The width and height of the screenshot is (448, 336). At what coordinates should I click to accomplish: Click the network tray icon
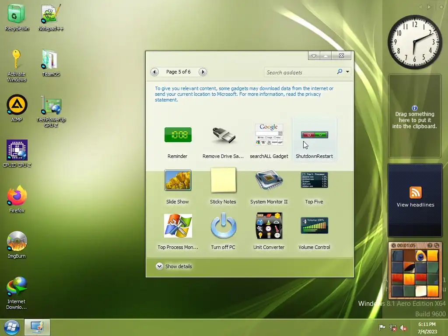click(x=393, y=328)
